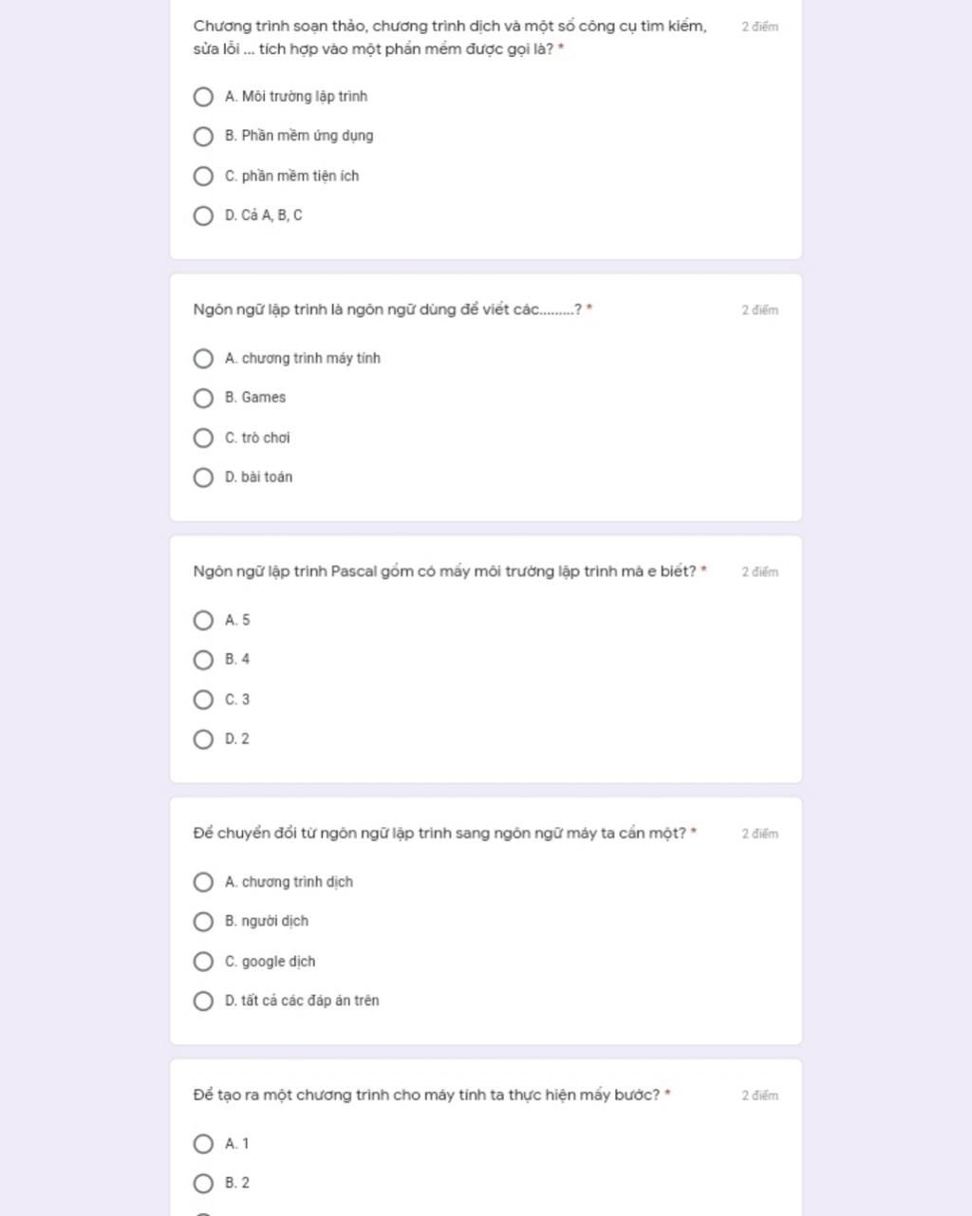Select the B. Games option
This screenshot has width=972, height=1216.
203,398
